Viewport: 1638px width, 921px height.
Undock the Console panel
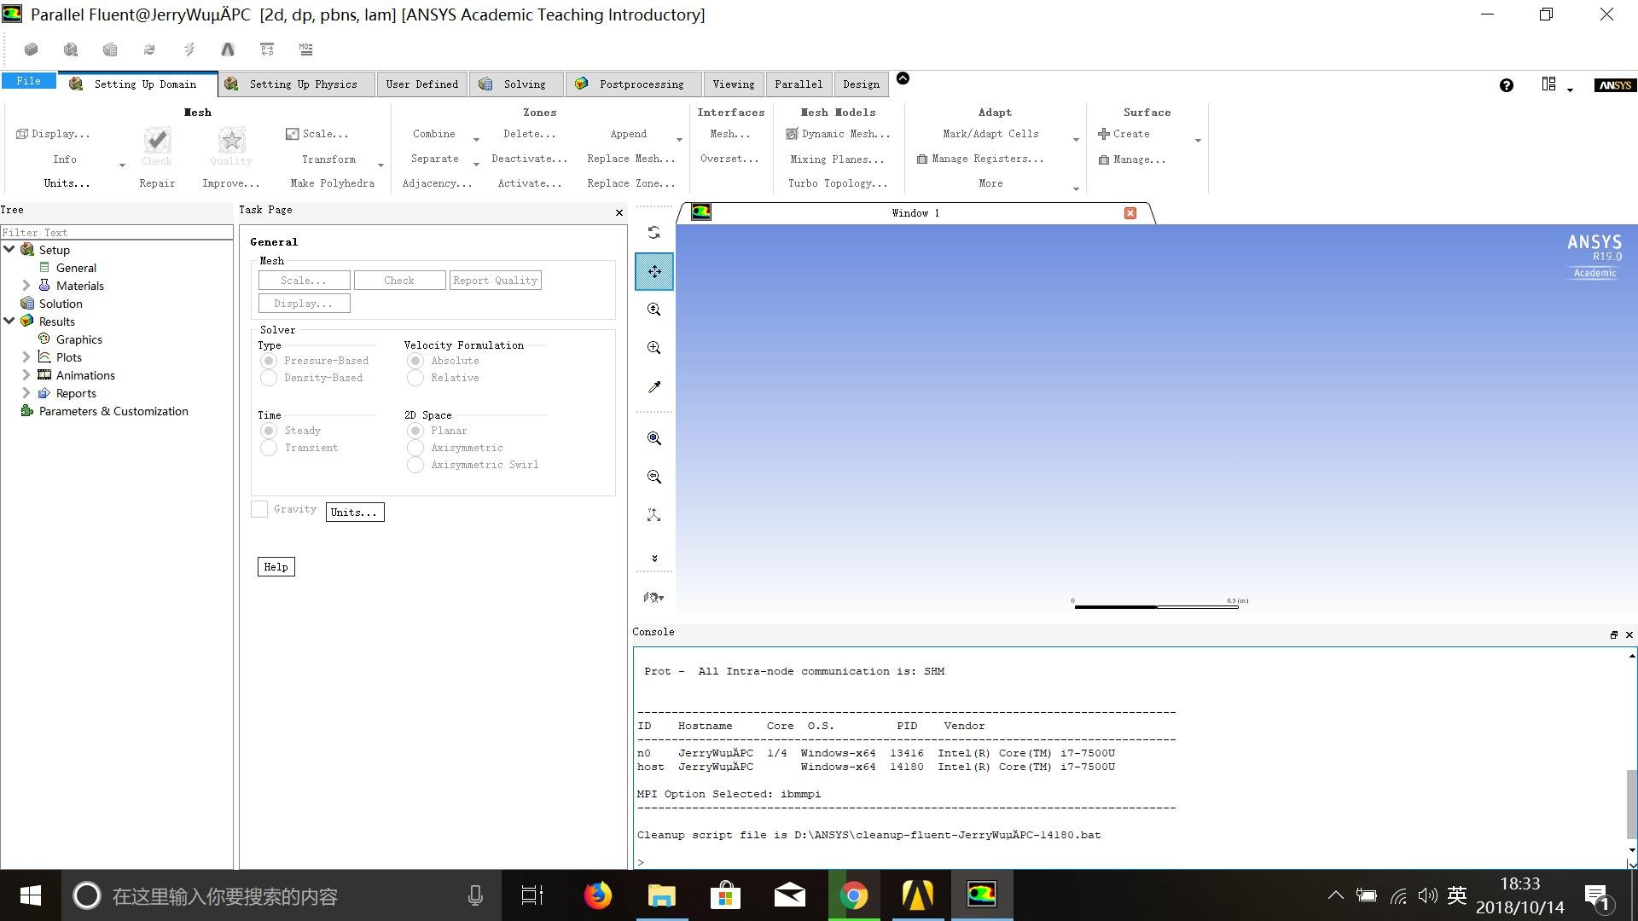(x=1614, y=634)
